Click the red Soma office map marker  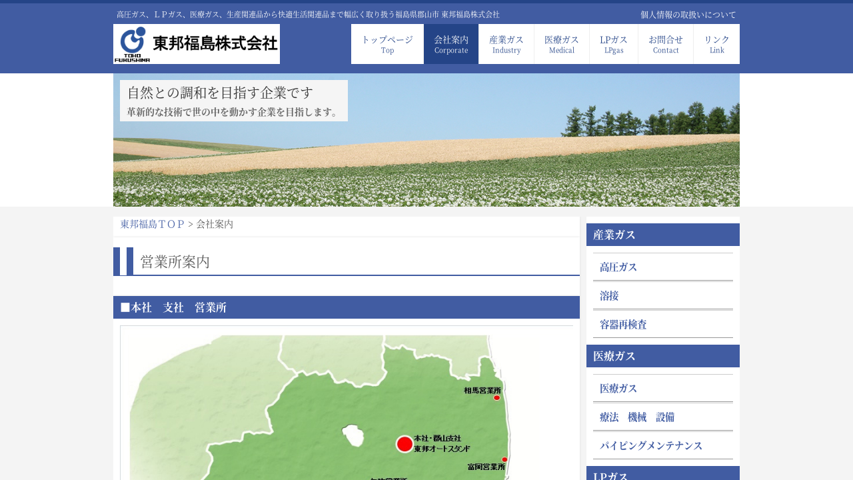496,398
